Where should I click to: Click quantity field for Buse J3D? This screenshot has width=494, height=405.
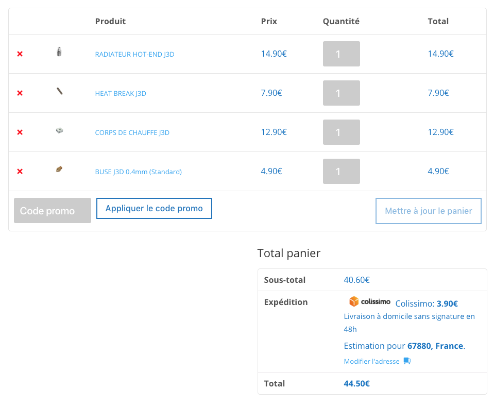point(341,172)
